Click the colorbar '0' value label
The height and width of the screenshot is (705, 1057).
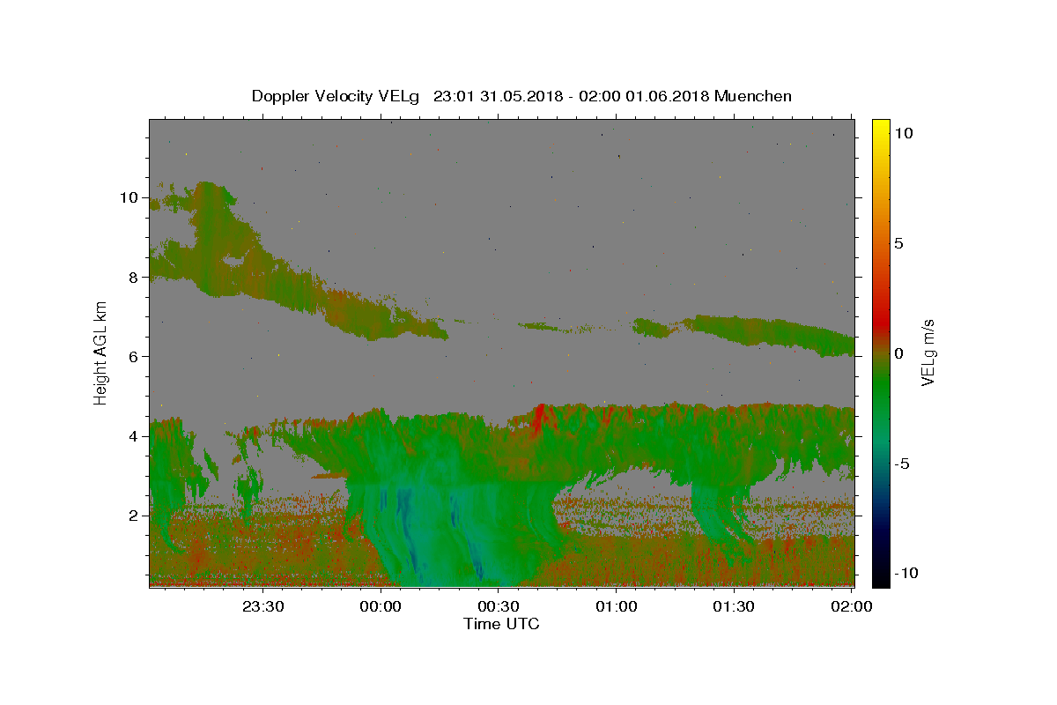(898, 353)
